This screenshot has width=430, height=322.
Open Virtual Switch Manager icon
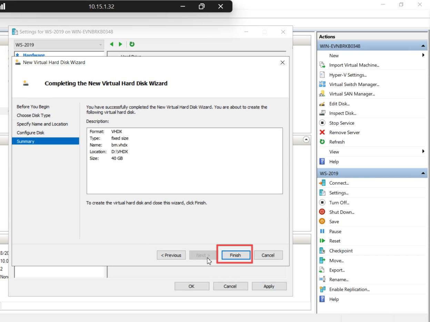coord(323,84)
